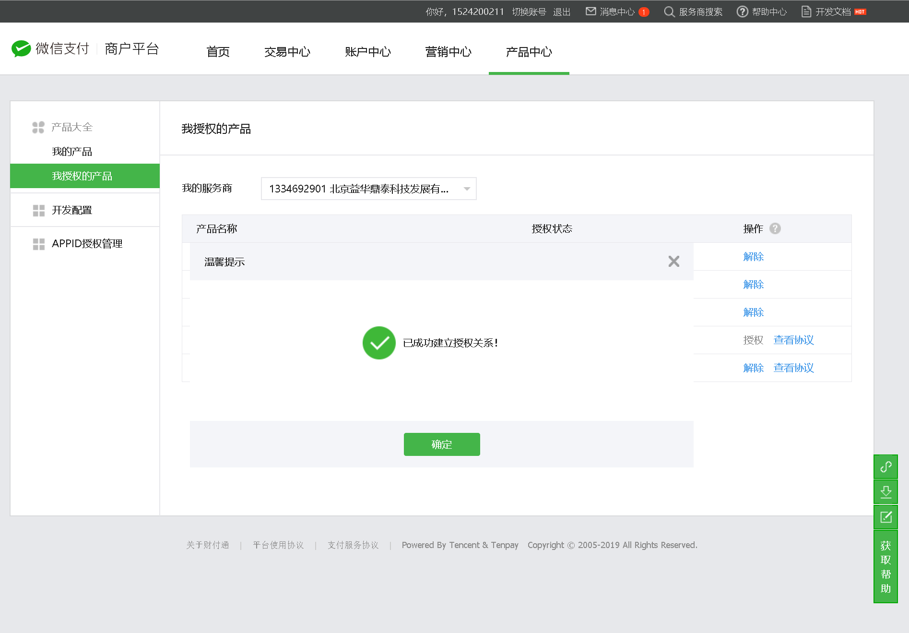Open the 账户中心 tab
Image resolution: width=909 pixels, height=633 pixels.
click(368, 51)
